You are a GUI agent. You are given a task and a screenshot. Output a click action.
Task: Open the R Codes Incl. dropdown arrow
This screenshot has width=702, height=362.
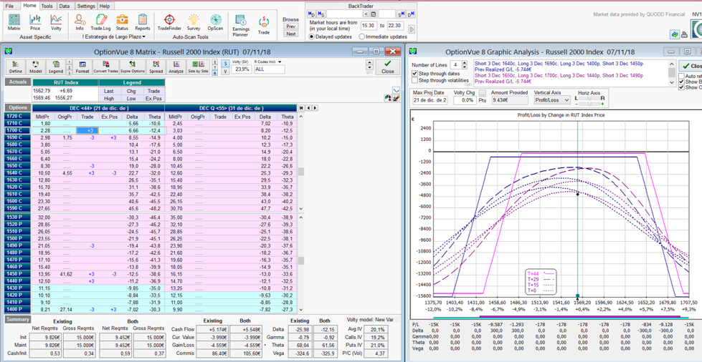point(280,62)
